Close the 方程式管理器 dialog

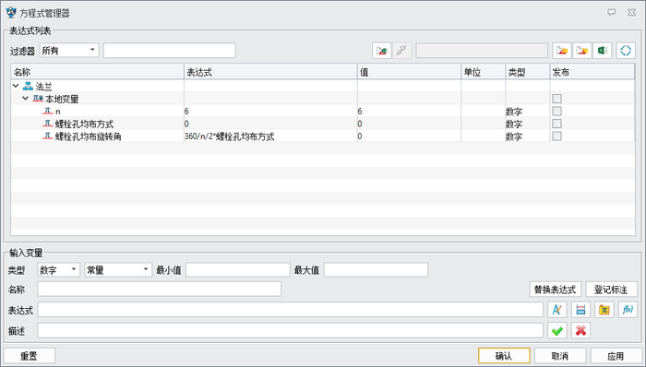click(x=631, y=13)
